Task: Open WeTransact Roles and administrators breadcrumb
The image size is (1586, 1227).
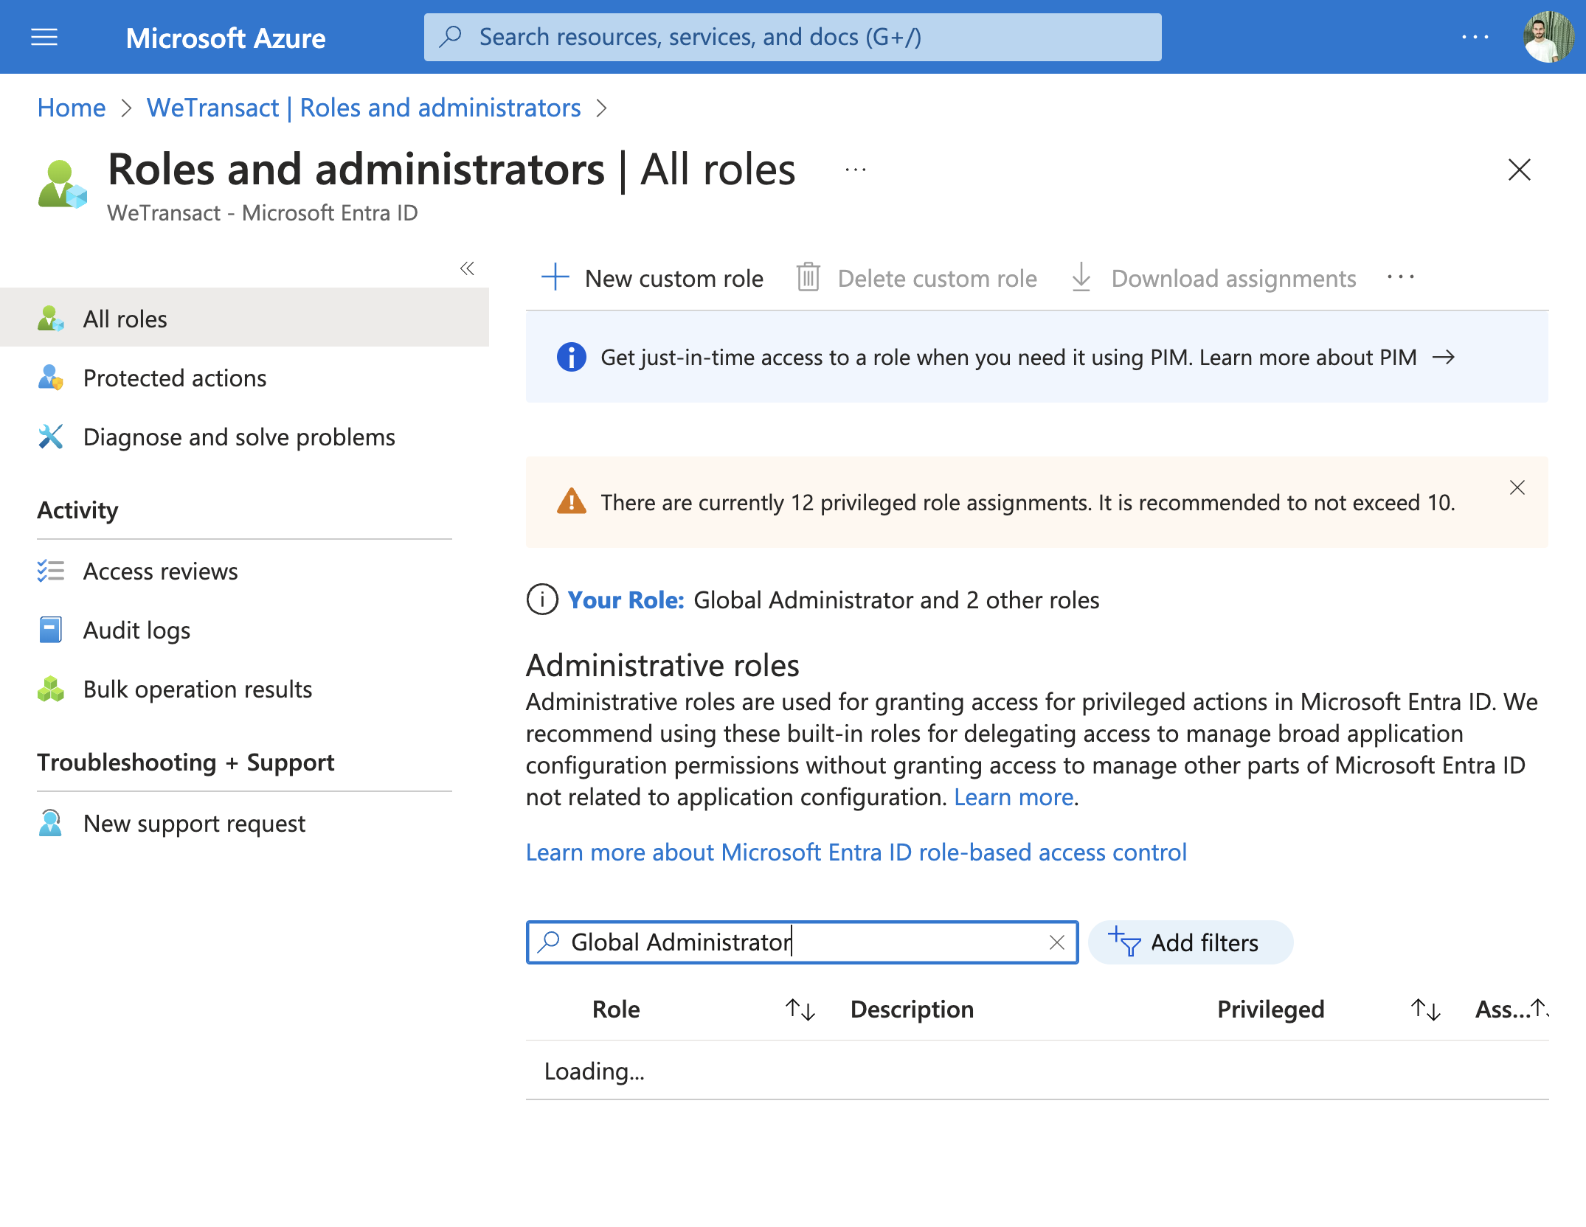Action: 364,108
